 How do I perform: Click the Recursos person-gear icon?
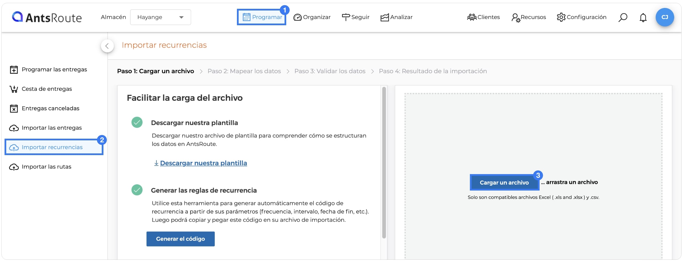pos(516,18)
